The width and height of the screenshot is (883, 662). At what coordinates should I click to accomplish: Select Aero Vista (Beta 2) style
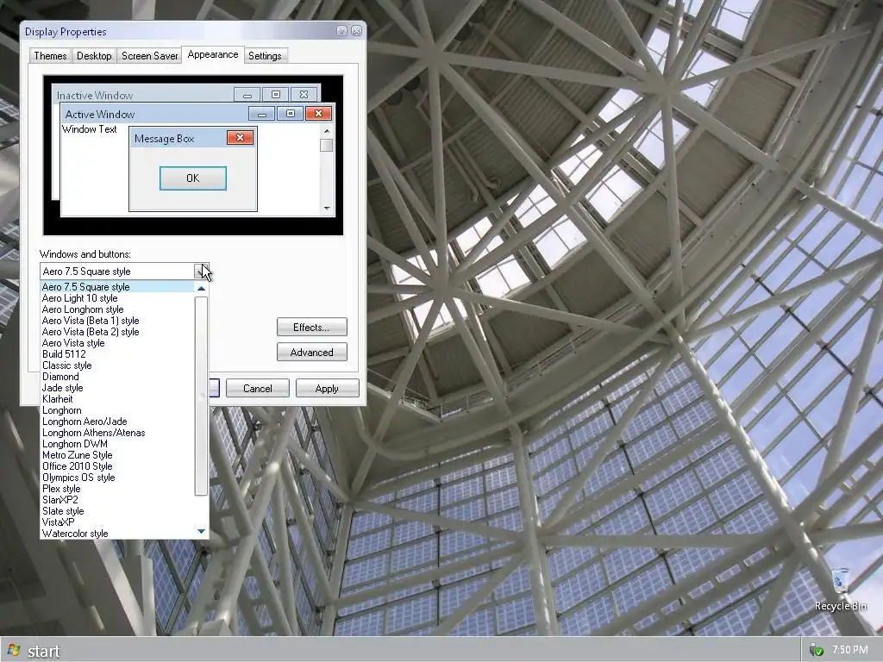tap(117, 332)
